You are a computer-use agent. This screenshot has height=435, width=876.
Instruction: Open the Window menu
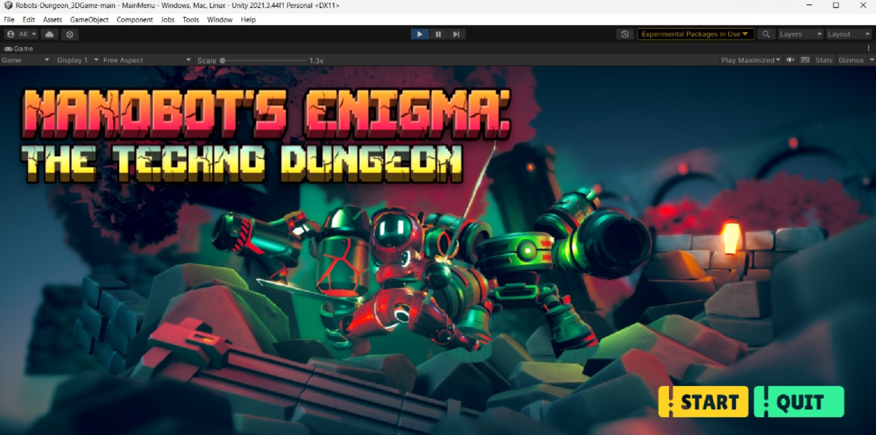(x=220, y=19)
